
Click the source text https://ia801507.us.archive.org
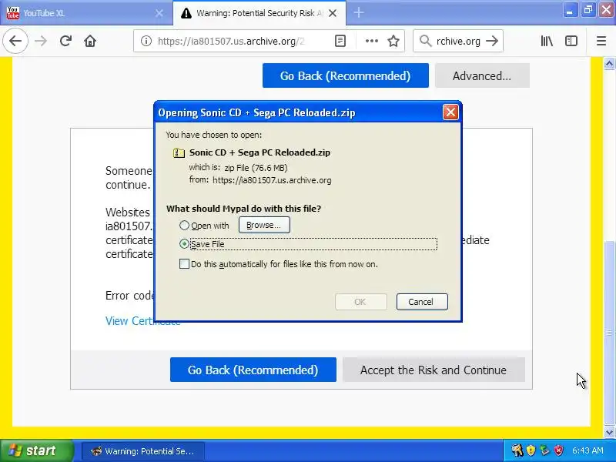pyautogui.click(x=272, y=180)
